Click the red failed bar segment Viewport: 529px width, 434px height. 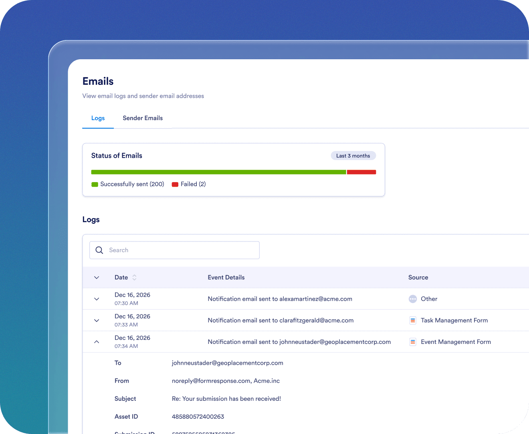(361, 172)
